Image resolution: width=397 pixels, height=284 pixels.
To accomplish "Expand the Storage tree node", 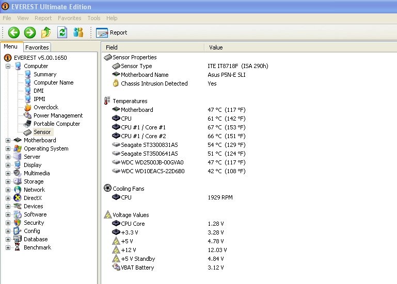I will pos(8,181).
